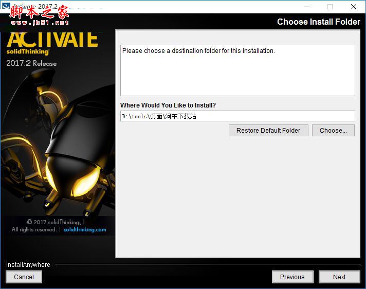
Task: Minimize the installer window
Action: (307, 7)
